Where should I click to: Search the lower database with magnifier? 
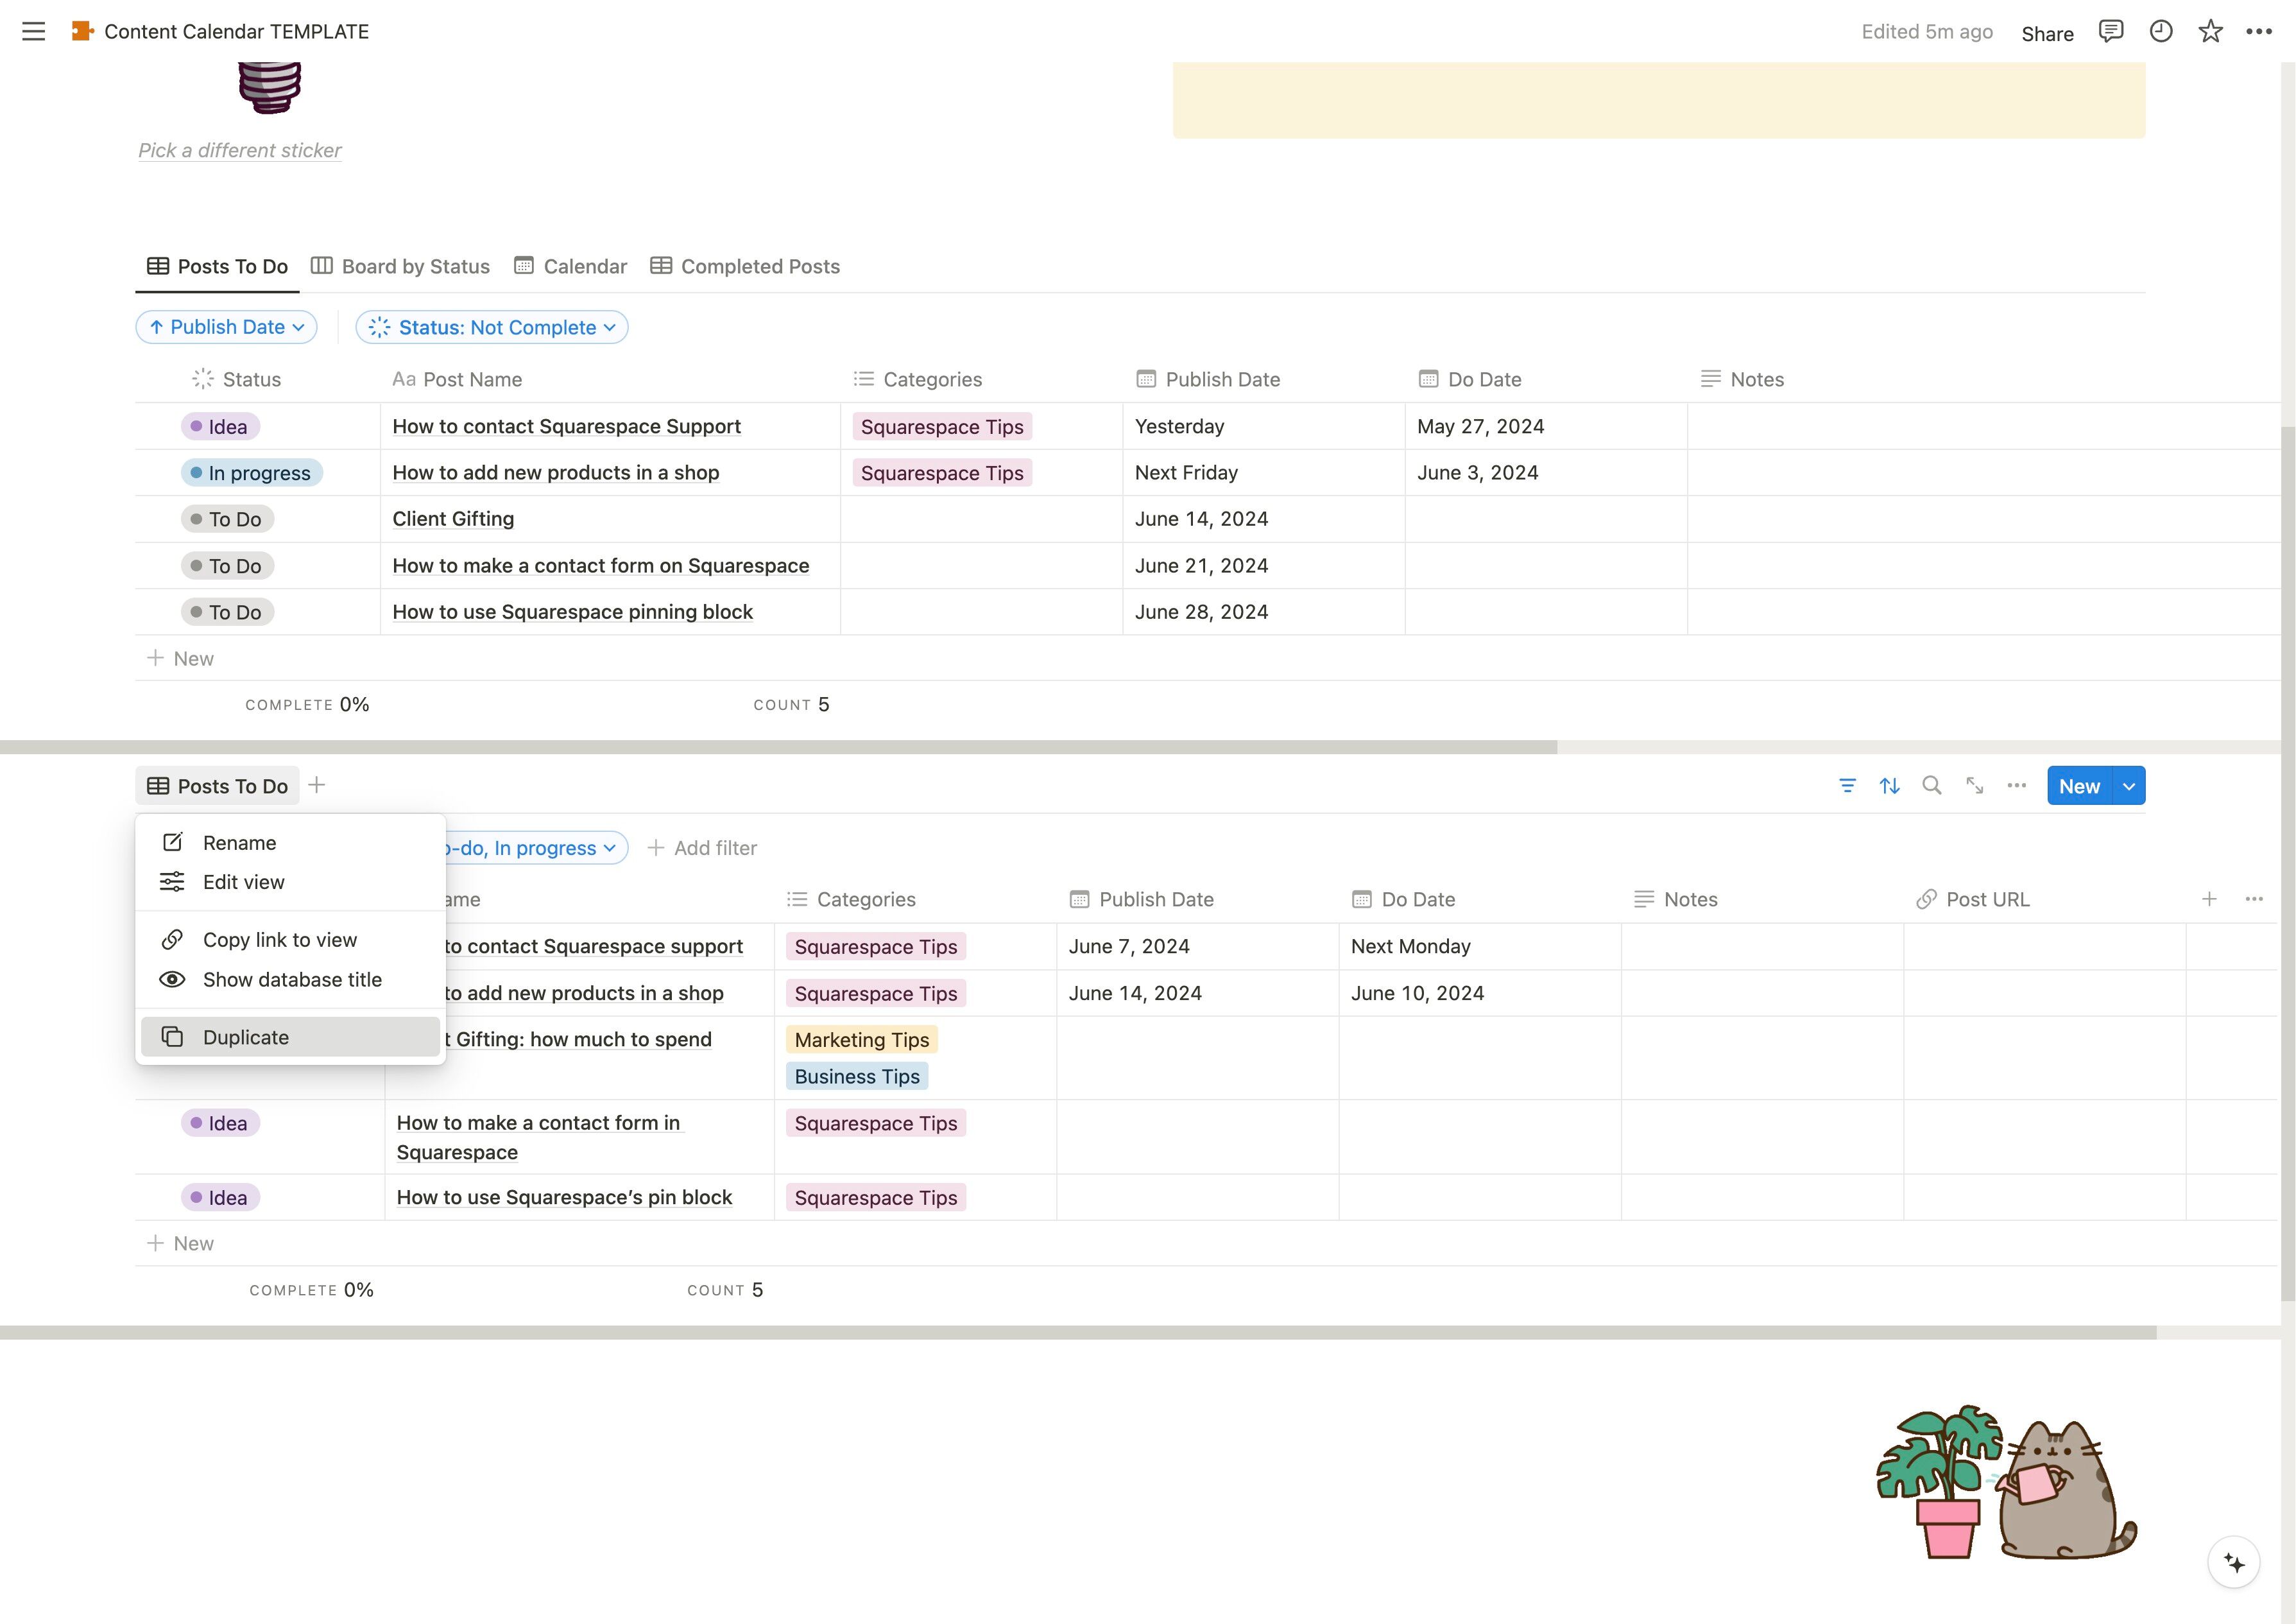pyautogui.click(x=1931, y=786)
